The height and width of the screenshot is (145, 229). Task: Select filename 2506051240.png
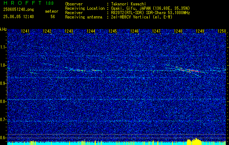(19, 9)
